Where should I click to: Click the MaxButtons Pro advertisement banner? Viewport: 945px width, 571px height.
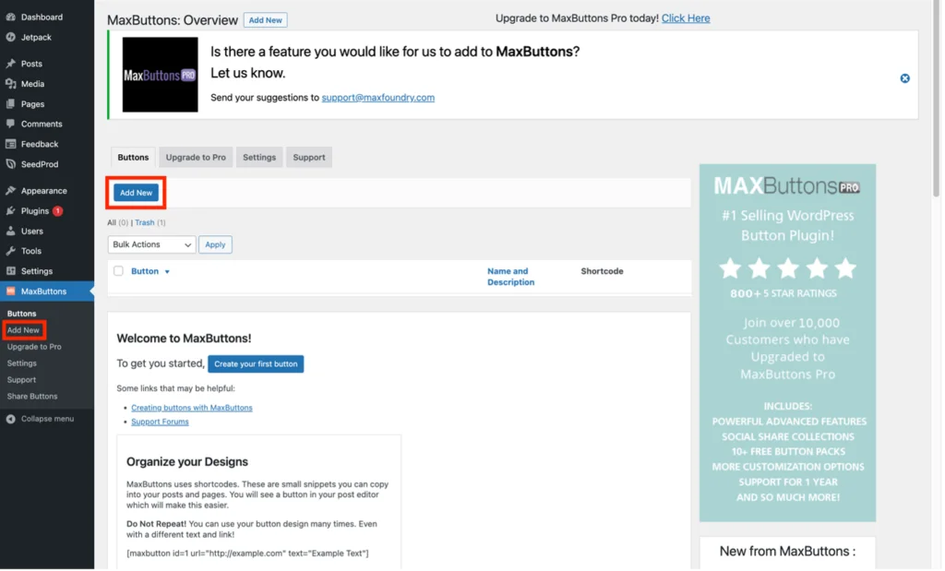pos(787,343)
